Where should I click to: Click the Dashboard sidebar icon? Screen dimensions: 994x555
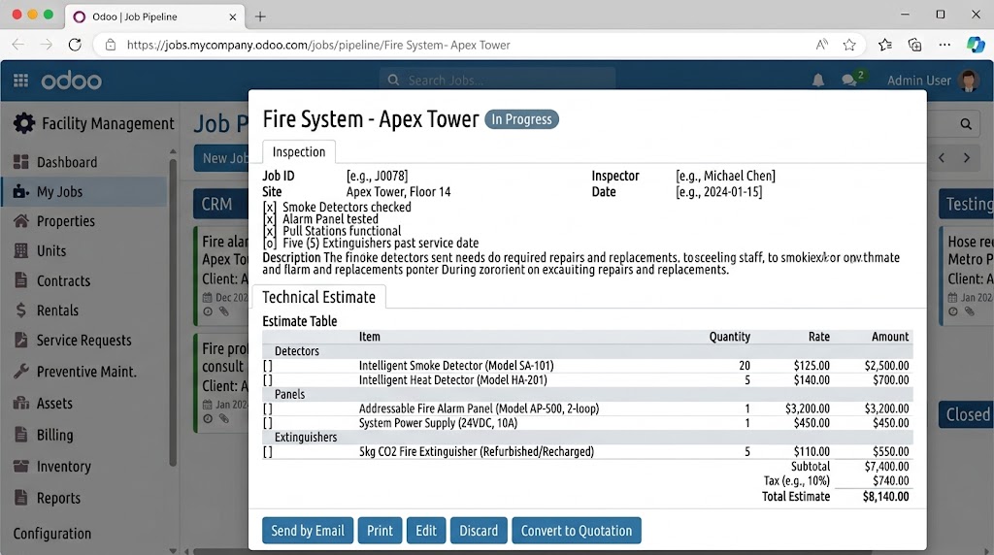click(21, 162)
